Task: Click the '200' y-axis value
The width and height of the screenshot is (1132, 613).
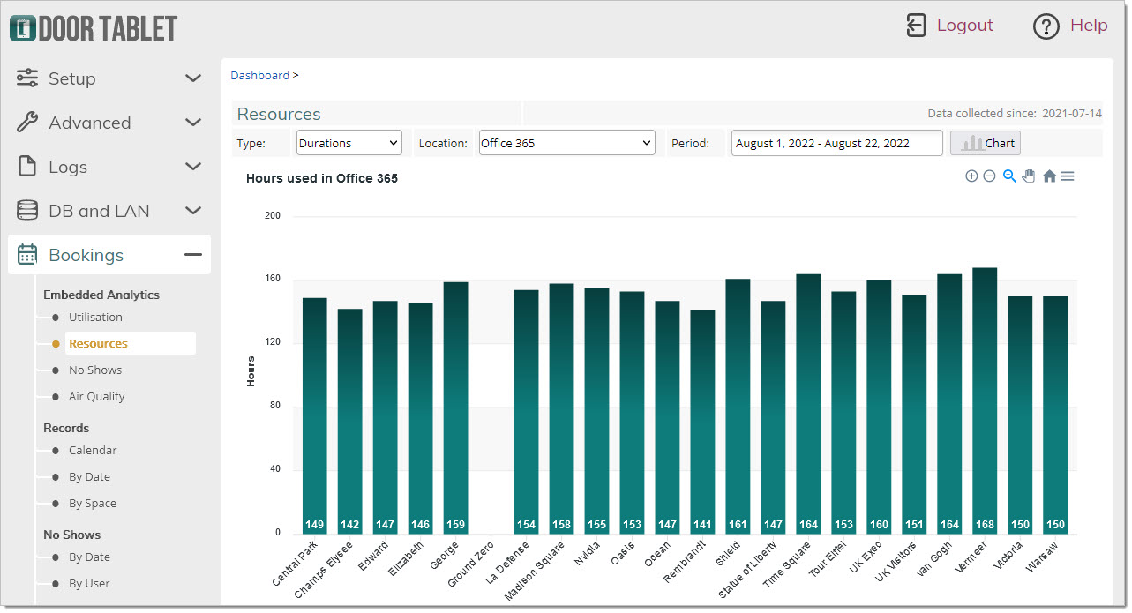Action: click(x=273, y=215)
